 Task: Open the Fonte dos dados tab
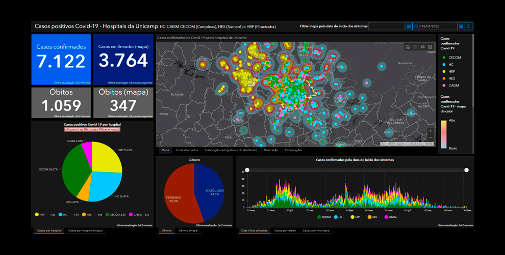pyautogui.click(x=187, y=150)
